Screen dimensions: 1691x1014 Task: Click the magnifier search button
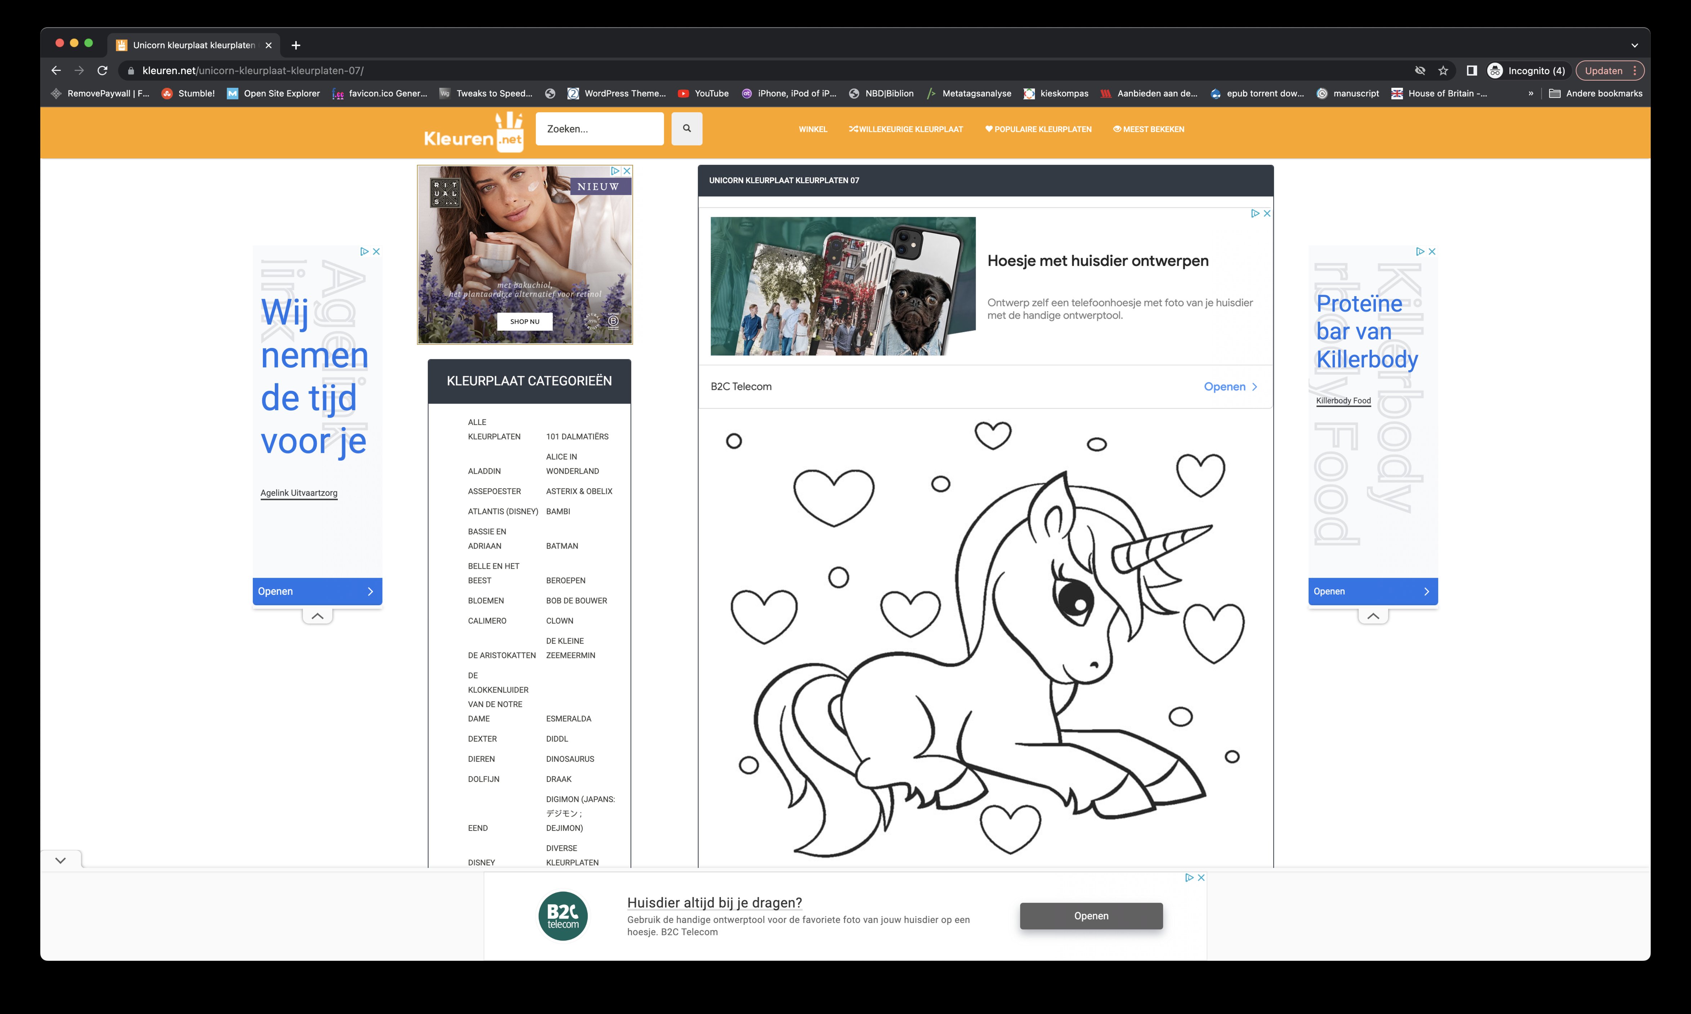point(686,129)
